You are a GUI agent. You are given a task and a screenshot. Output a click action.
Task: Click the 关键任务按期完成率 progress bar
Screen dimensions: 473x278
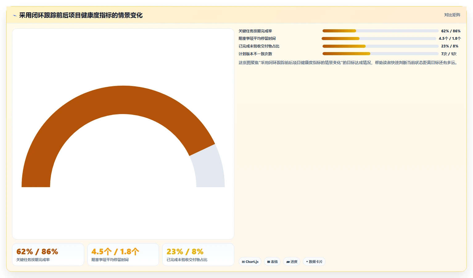pyautogui.click(x=380, y=31)
